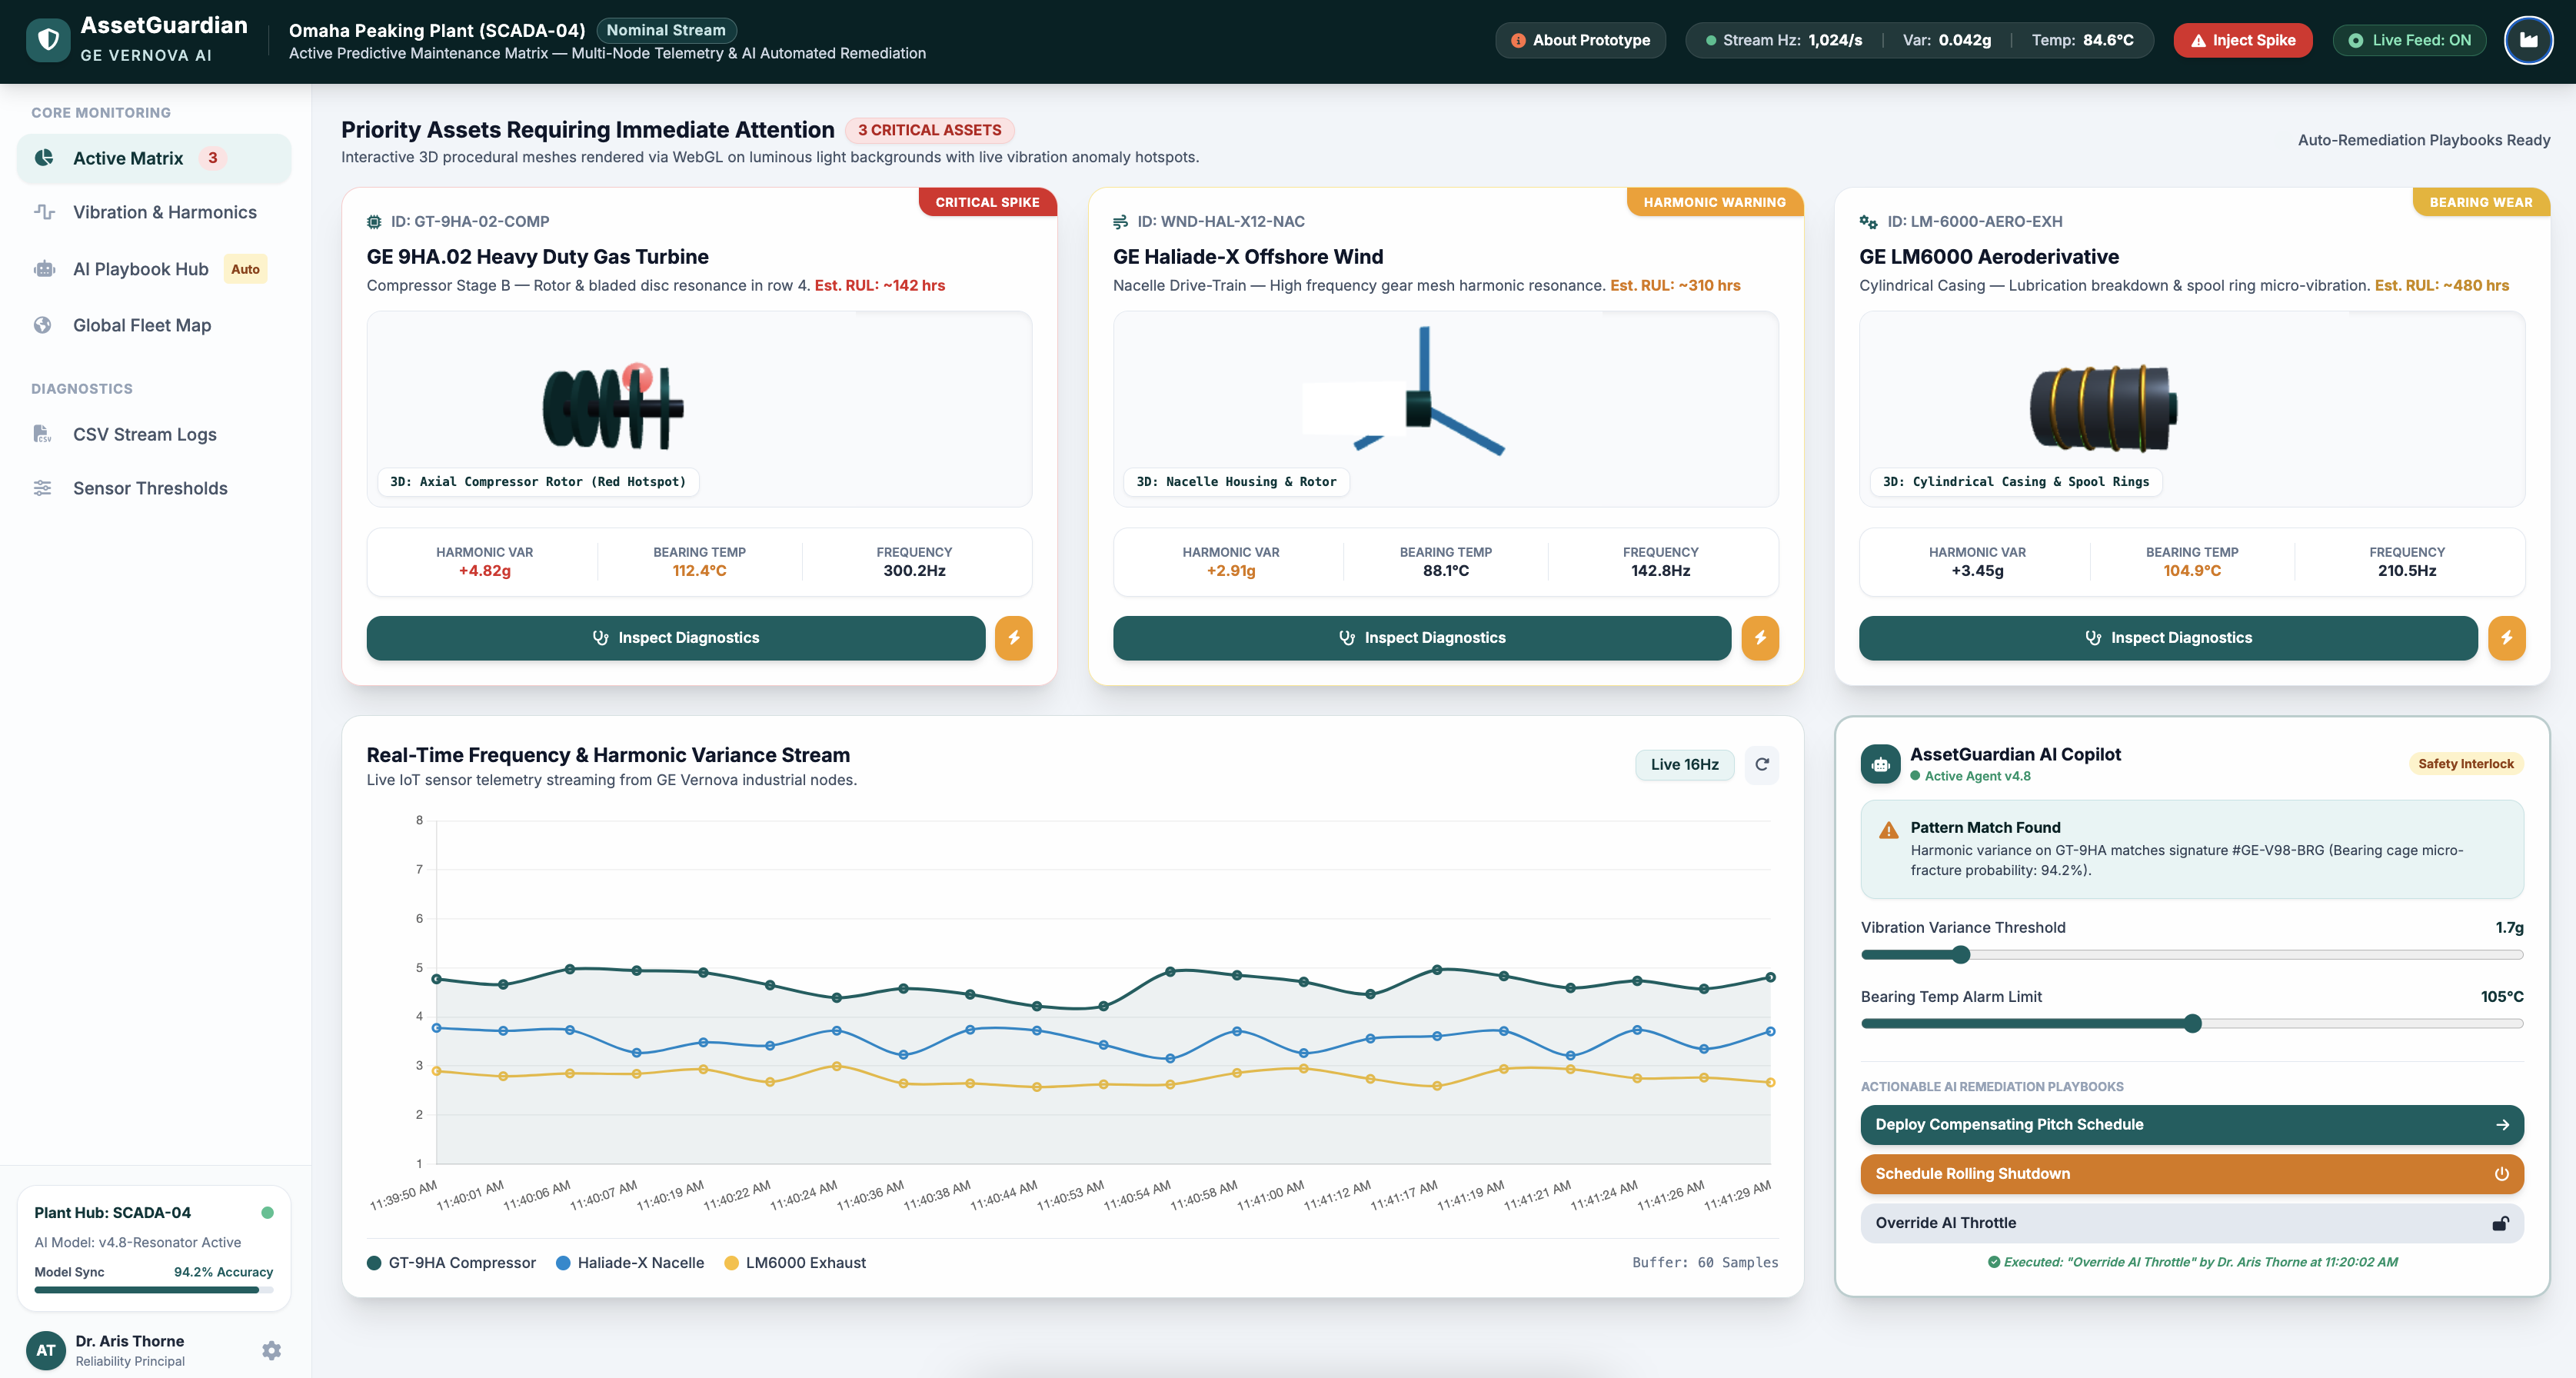Open CSV Stream Logs

coord(154,434)
